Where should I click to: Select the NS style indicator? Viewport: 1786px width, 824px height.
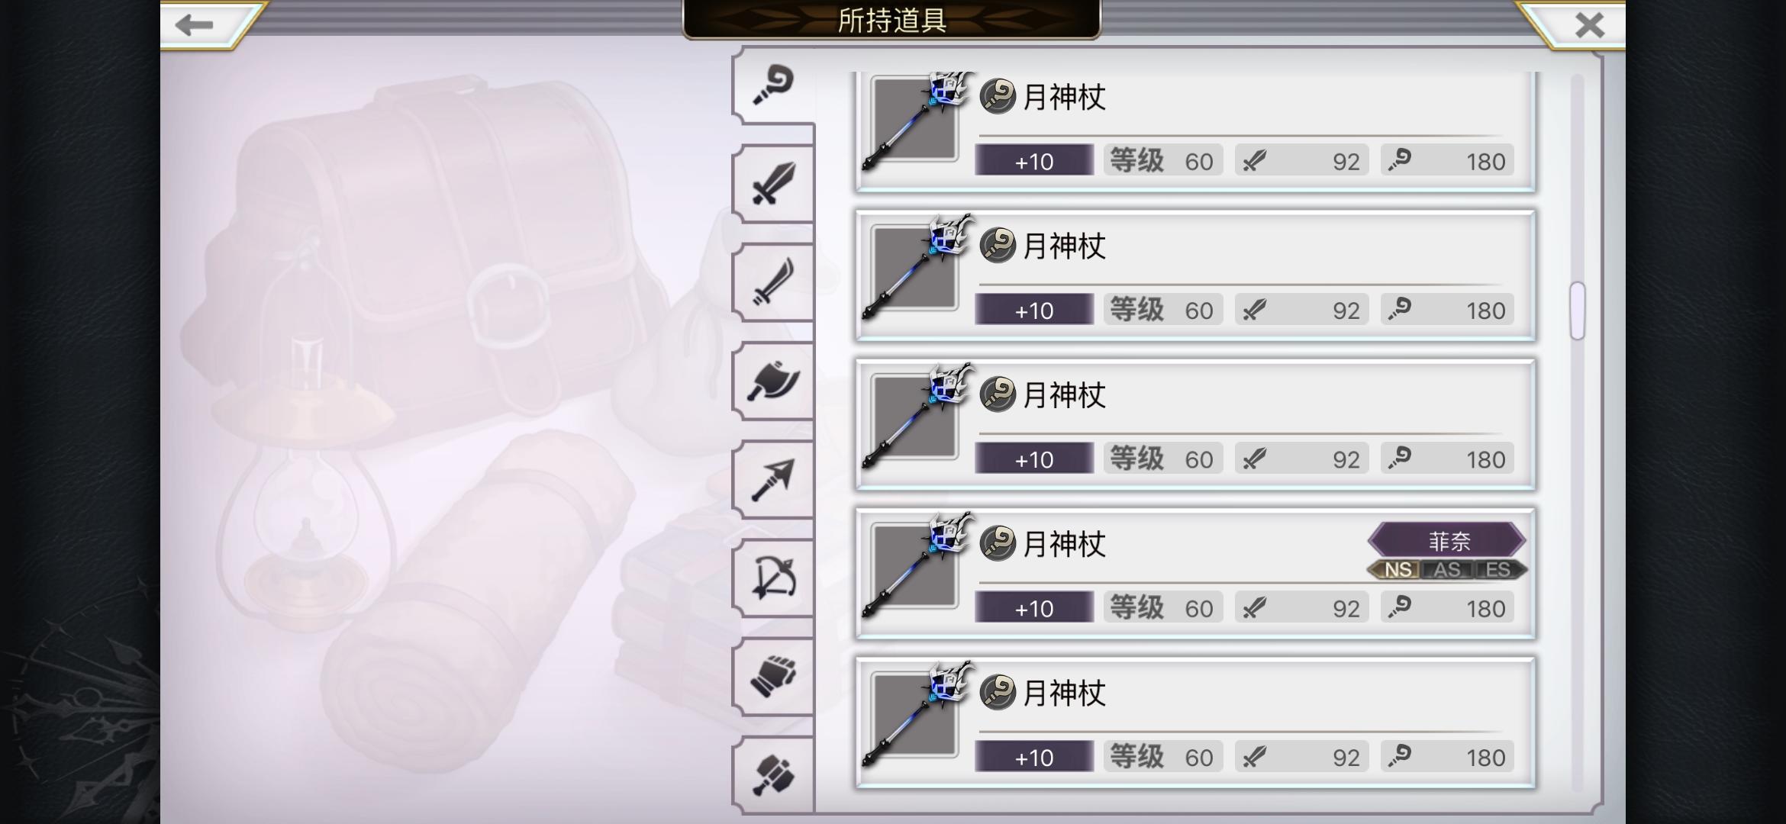coord(1396,570)
